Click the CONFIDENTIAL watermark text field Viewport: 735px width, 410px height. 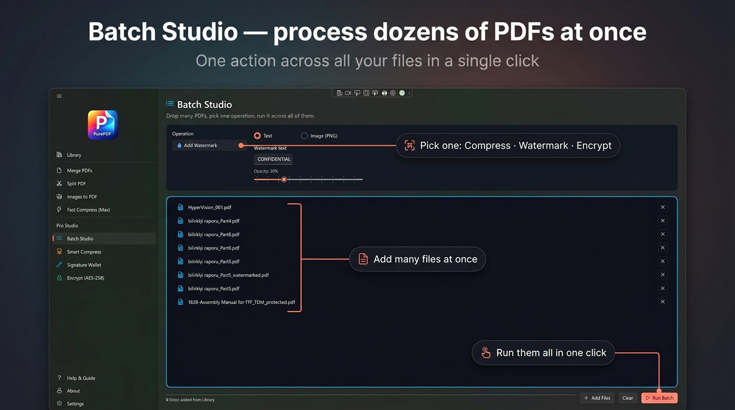tap(274, 159)
